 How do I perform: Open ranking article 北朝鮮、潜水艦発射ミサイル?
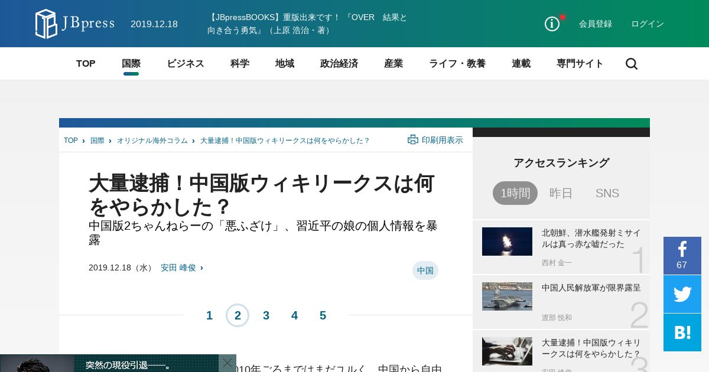pos(591,238)
